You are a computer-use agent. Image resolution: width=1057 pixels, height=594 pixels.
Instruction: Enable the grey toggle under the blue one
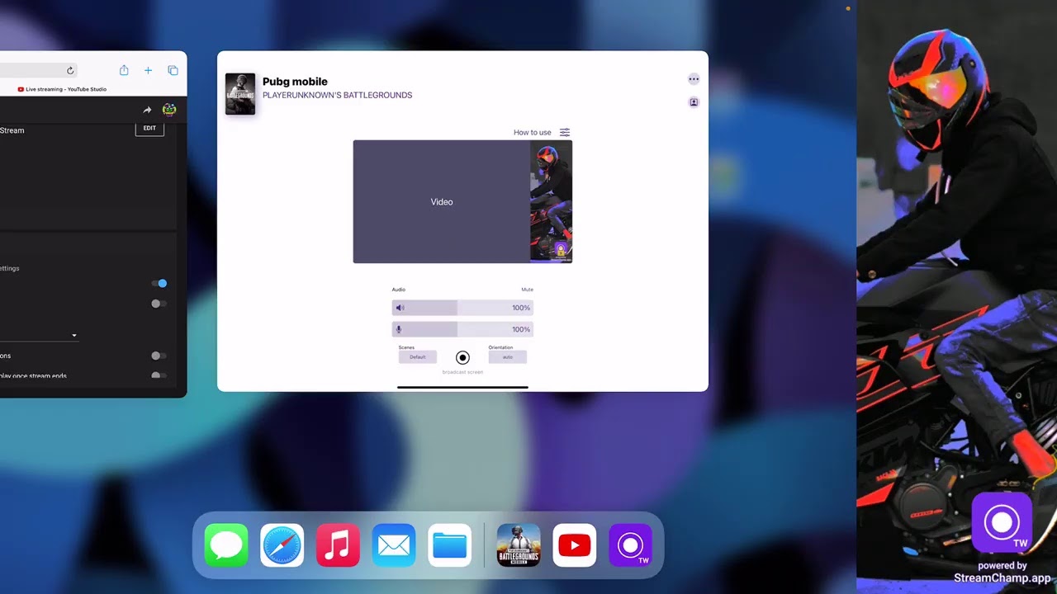coord(159,304)
